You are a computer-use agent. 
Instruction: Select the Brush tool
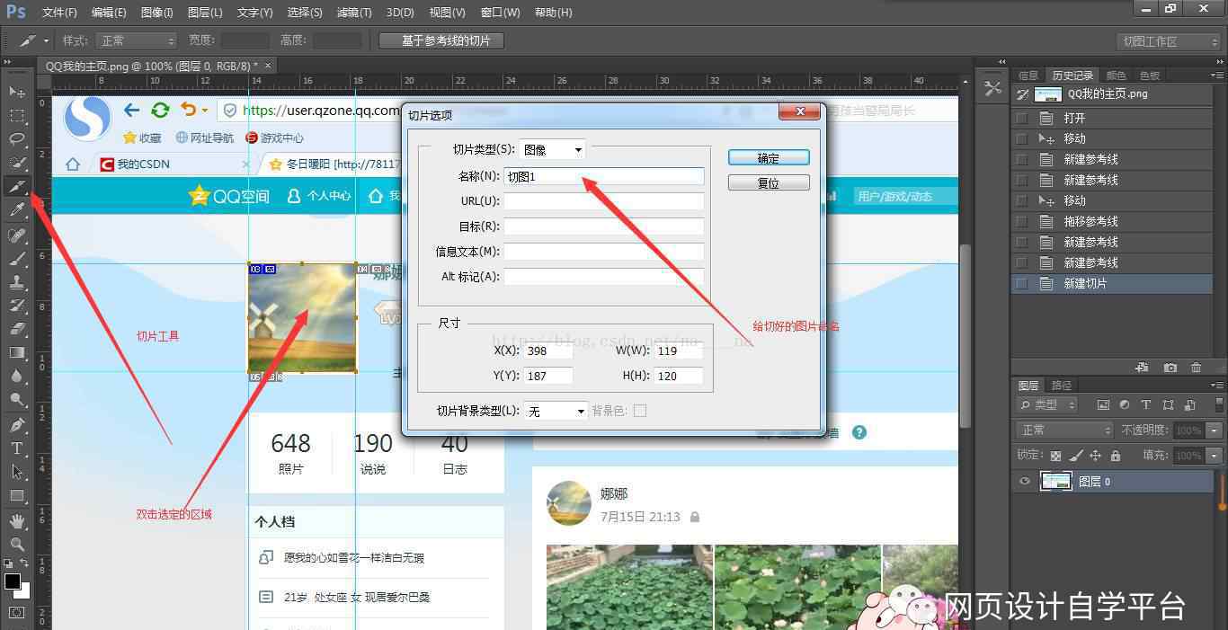(x=17, y=259)
